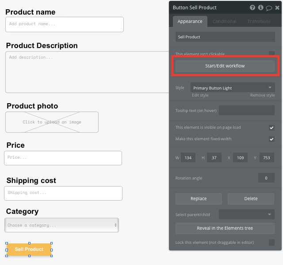Image resolution: width=283 pixels, height=265 pixels.
Task: Click the Start/Edit workflow button
Action: (x=225, y=66)
